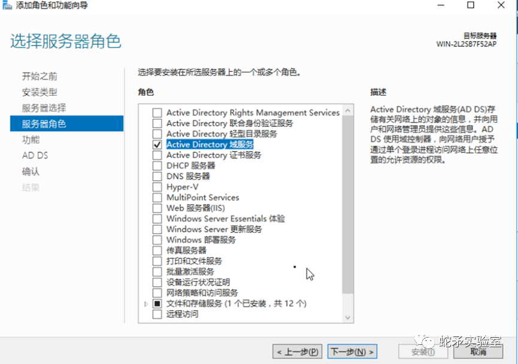
Task: Tick the Hyper-V role checkbox
Action: point(157,187)
